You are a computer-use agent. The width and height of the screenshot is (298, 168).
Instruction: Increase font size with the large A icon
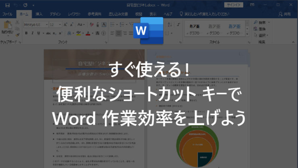tap(65, 25)
